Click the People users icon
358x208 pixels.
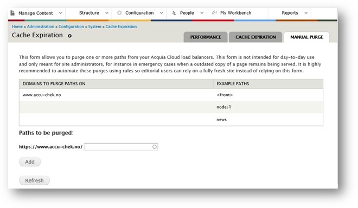(x=174, y=13)
